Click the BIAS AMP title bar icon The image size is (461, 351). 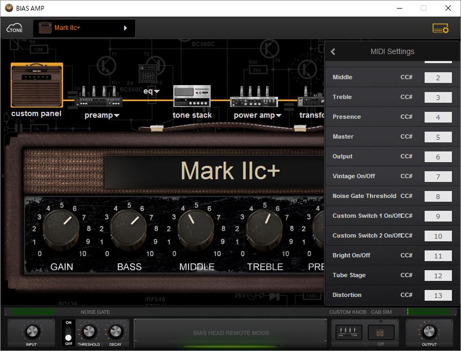(x=9, y=8)
